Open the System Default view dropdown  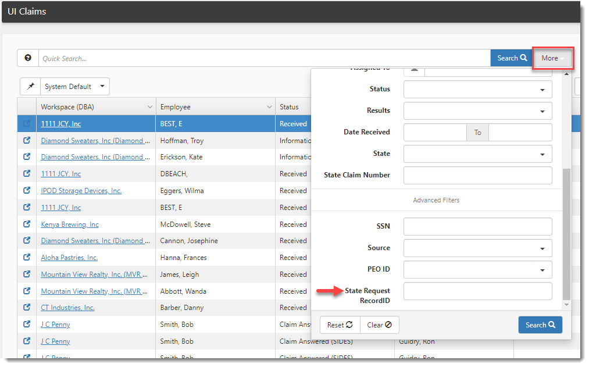(75, 87)
